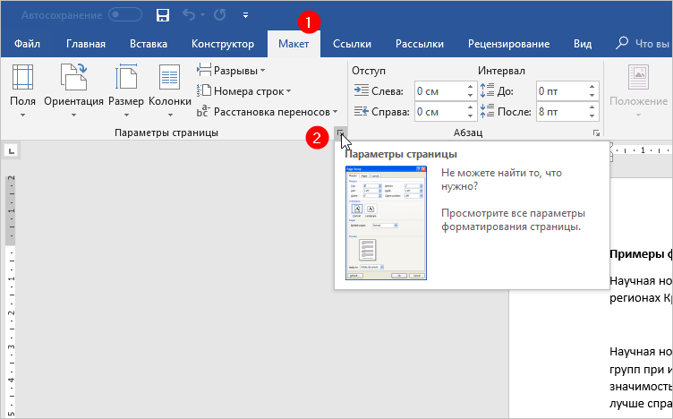Screen dimensions: 673x419
Task: Toggle the Автосохранение switch
Action: 125,15
